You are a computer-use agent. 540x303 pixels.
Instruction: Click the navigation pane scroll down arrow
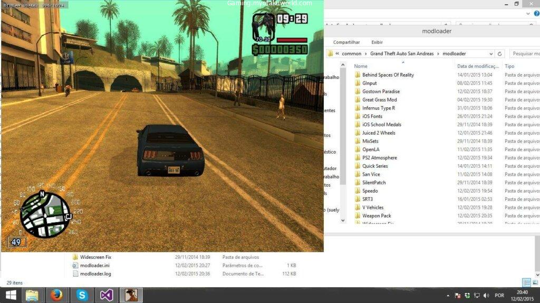343,220
